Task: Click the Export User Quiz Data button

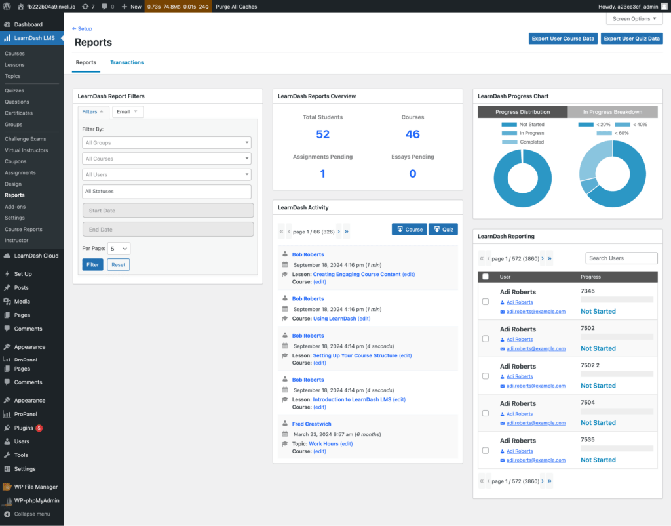Action: (x=632, y=38)
